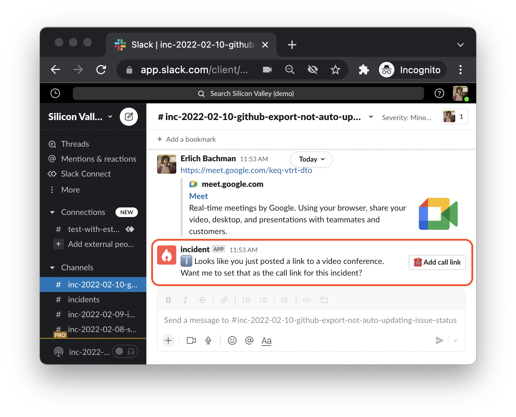Click Erlich Bachman's name
Screen dimensions: 516x417
pos(208,158)
